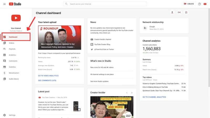The width and height of the screenshot is (210, 118).
Task: Open Subtitles in the sidebar
Action: pos(16,67)
